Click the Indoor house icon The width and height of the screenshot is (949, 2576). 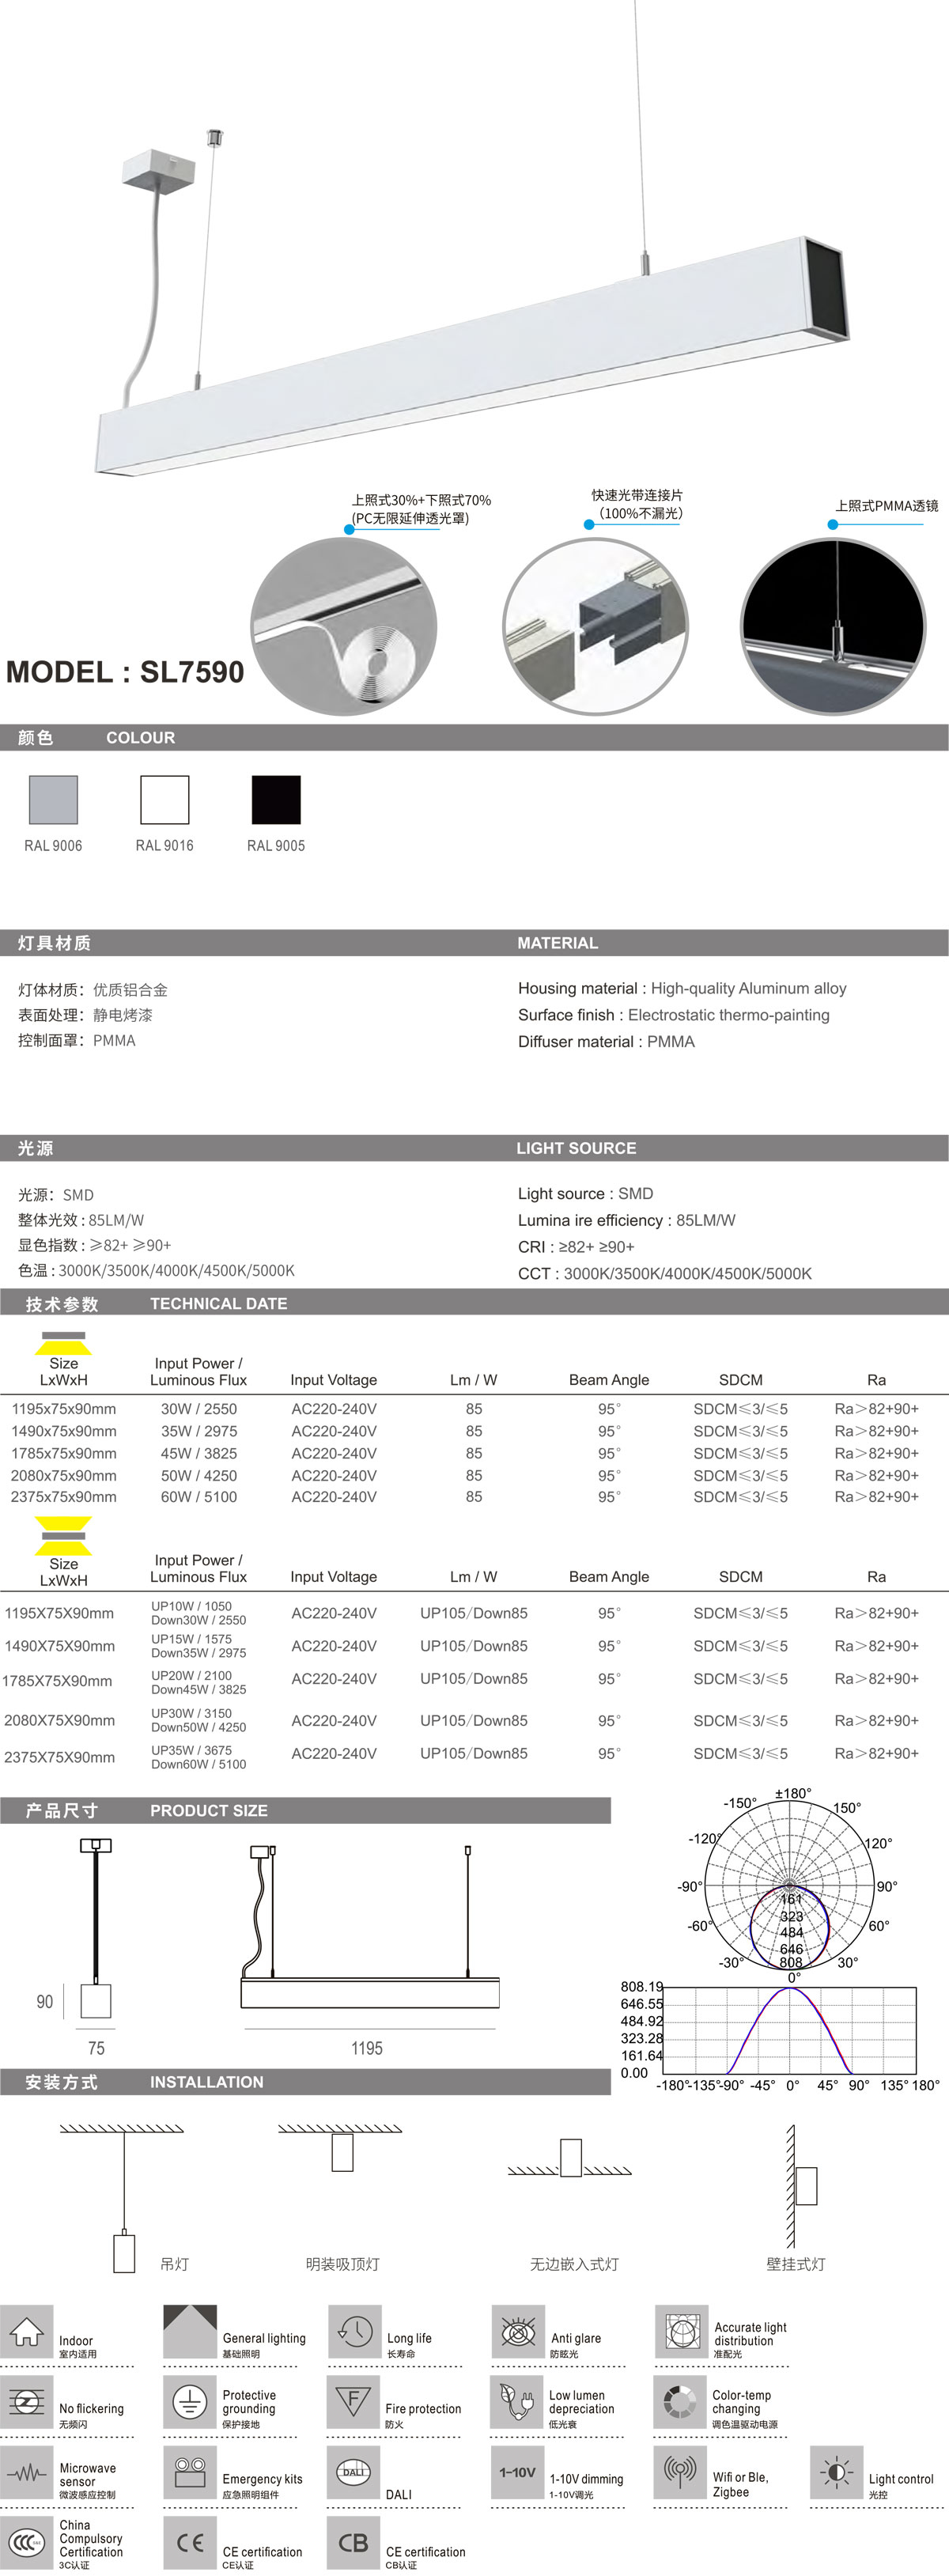pos(27,2332)
